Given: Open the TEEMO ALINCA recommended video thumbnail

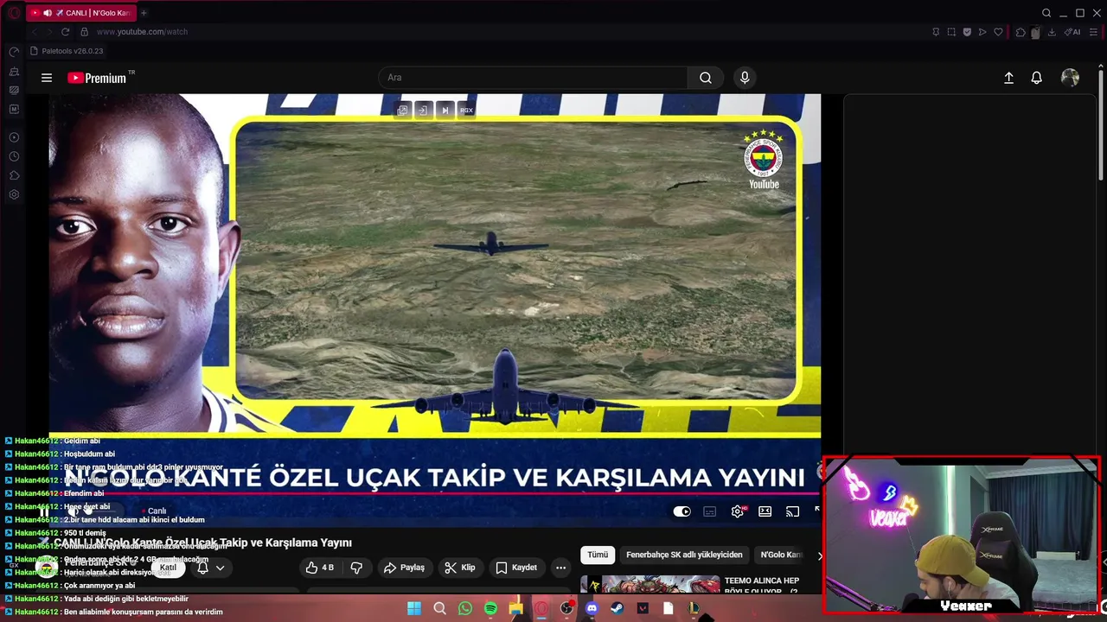Looking at the screenshot, I should coord(649,584).
